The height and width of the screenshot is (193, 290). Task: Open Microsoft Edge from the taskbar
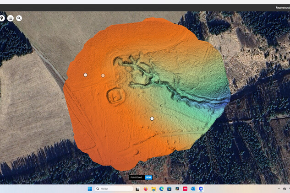coord(161,188)
